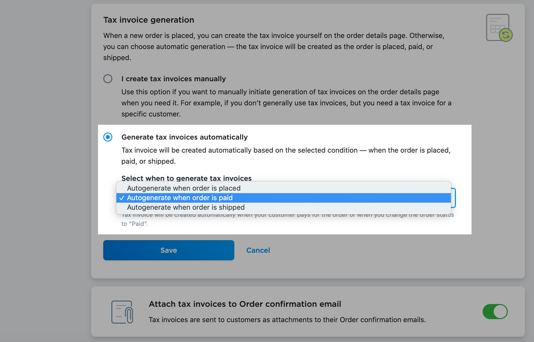Click the Save button
This screenshot has width=534, height=342.
(x=168, y=250)
